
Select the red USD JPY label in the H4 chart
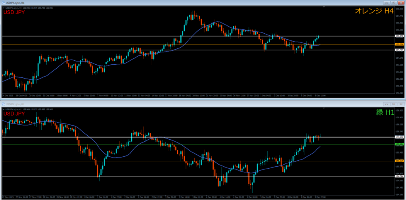coord(15,12)
